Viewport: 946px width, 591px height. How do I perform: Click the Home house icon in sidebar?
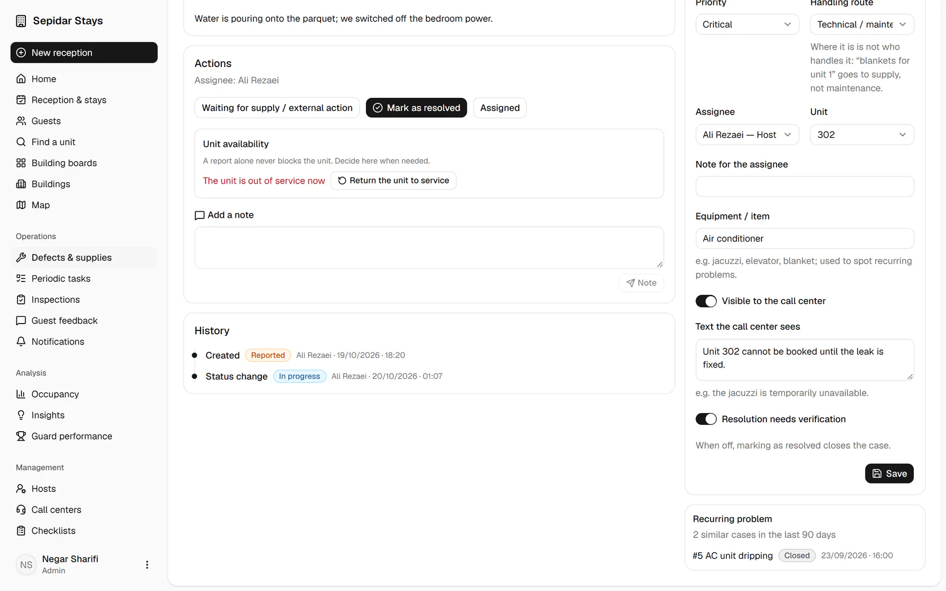[x=21, y=79]
